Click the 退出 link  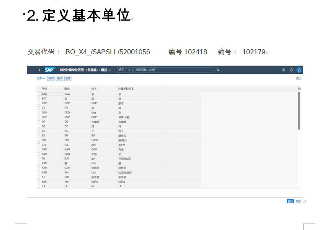click(x=299, y=78)
